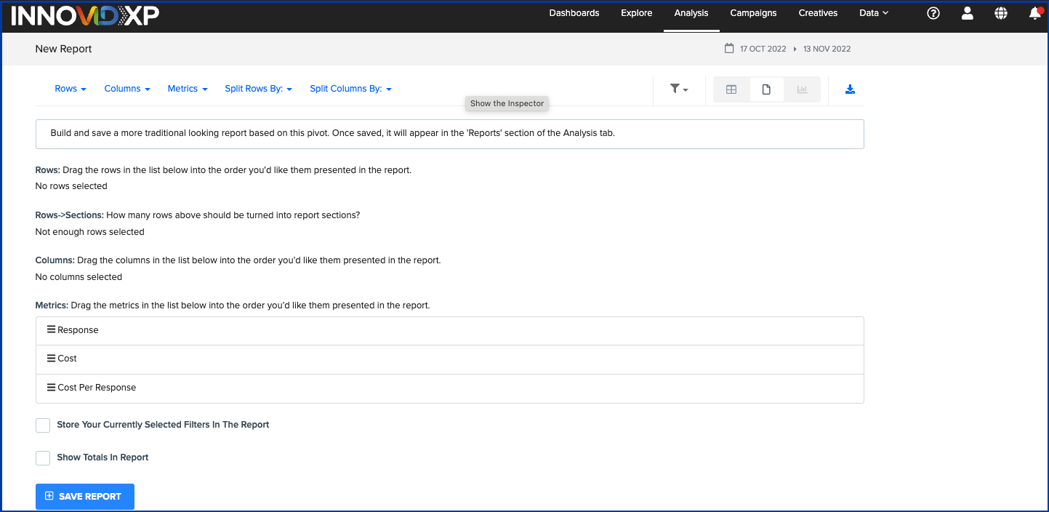The width and height of the screenshot is (1049, 512).
Task: Click the INNOVID XP logo
Action: (x=84, y=15)
